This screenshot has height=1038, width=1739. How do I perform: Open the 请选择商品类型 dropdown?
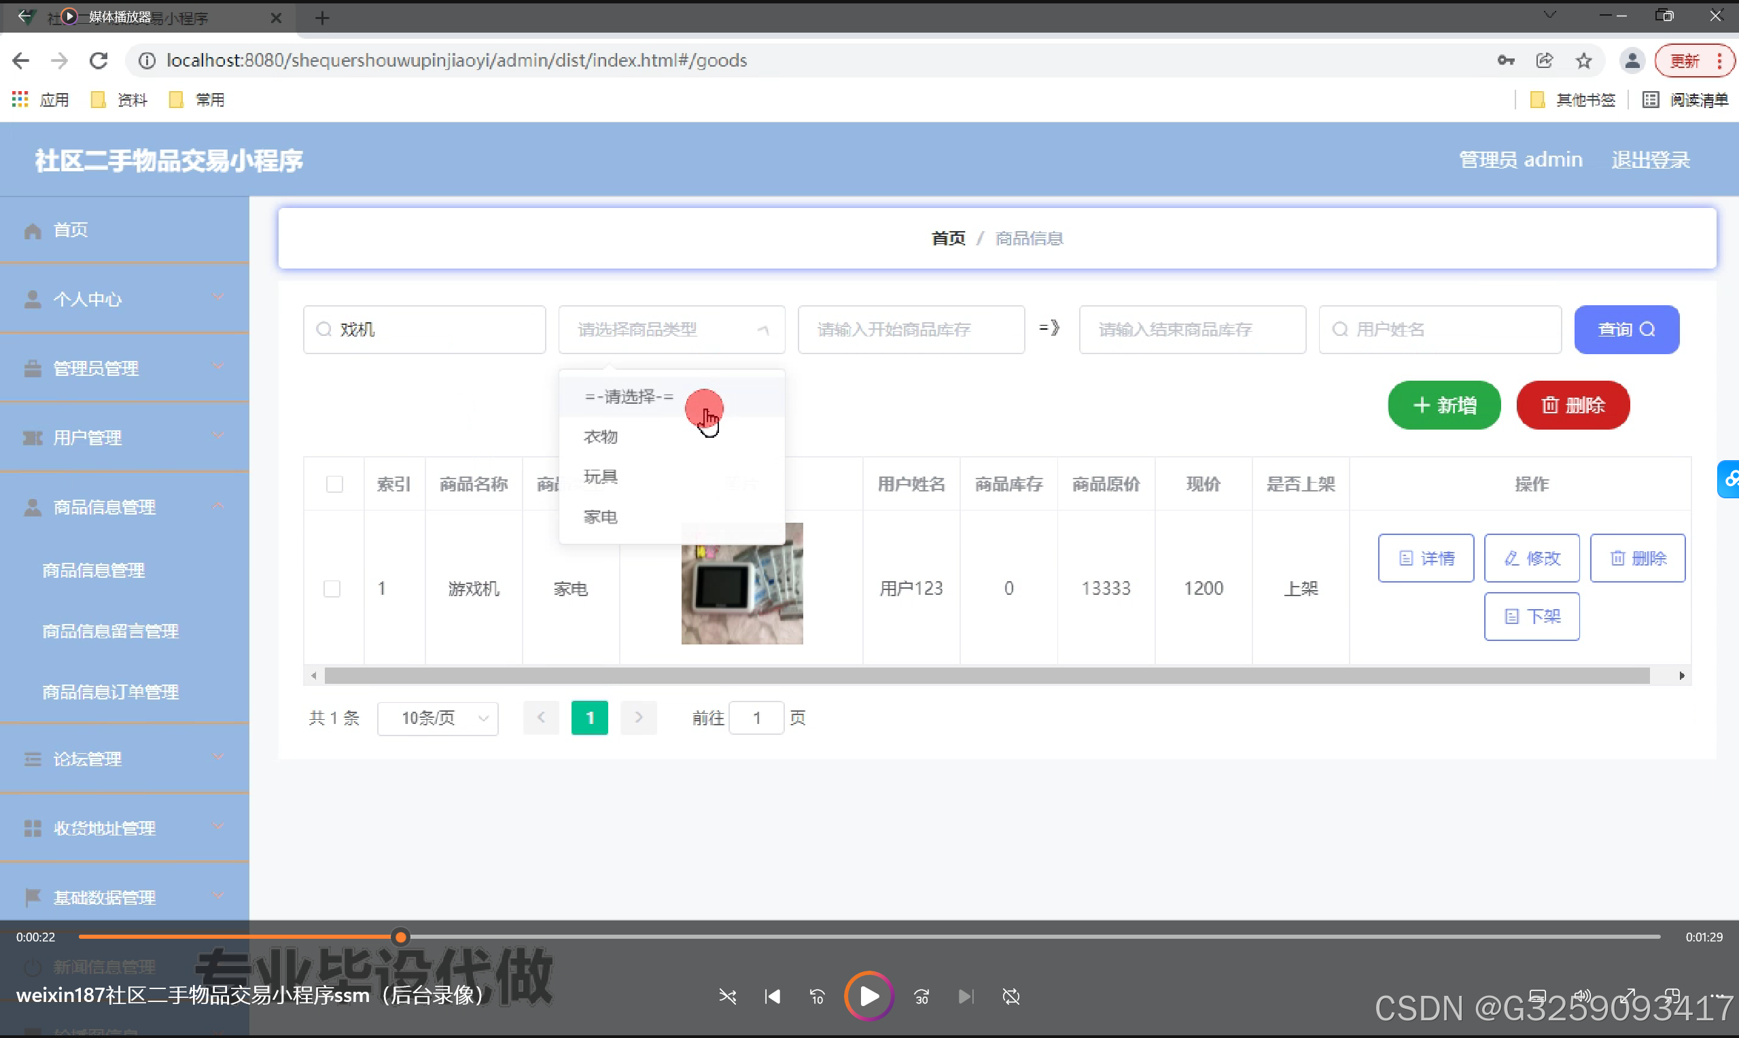pyautogui.click(x=671, y=330)
